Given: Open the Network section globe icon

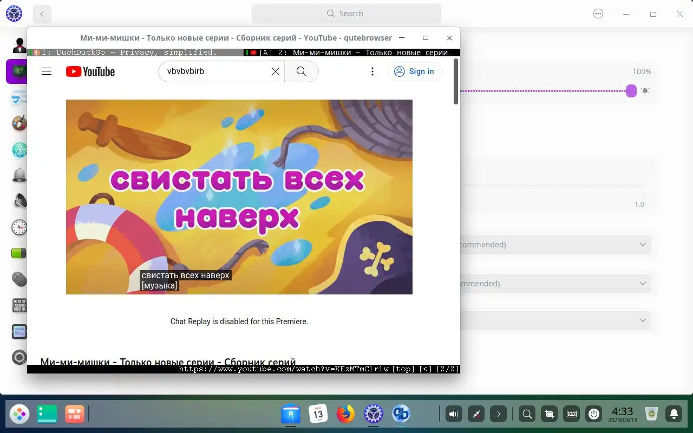Looking at the screenshot, I should click(x=19, y=149).
